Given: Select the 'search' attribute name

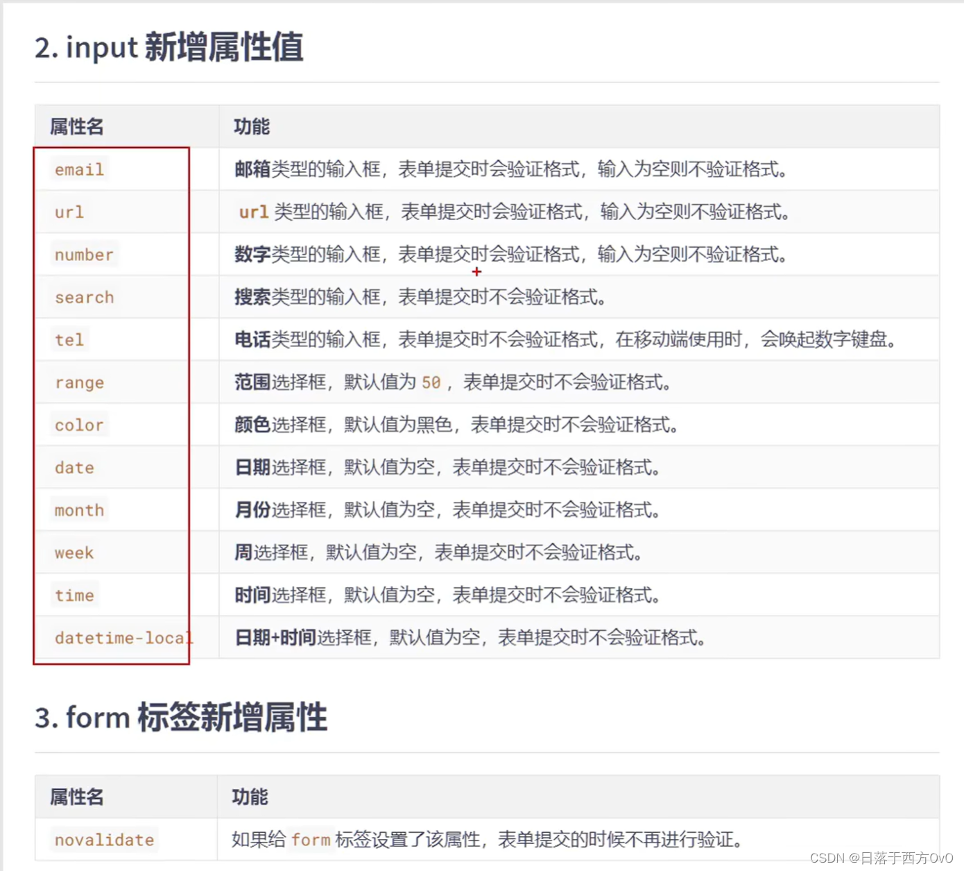Looking at the screenshot, I should click(84, 297).
